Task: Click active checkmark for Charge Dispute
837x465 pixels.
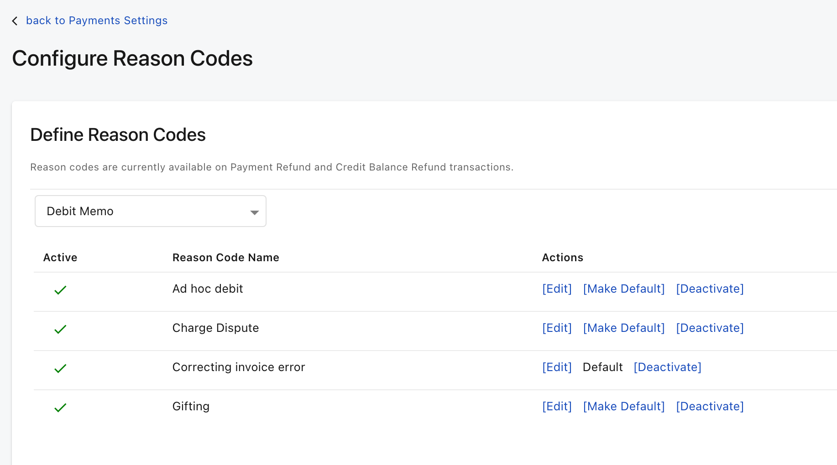Action: 60,329
